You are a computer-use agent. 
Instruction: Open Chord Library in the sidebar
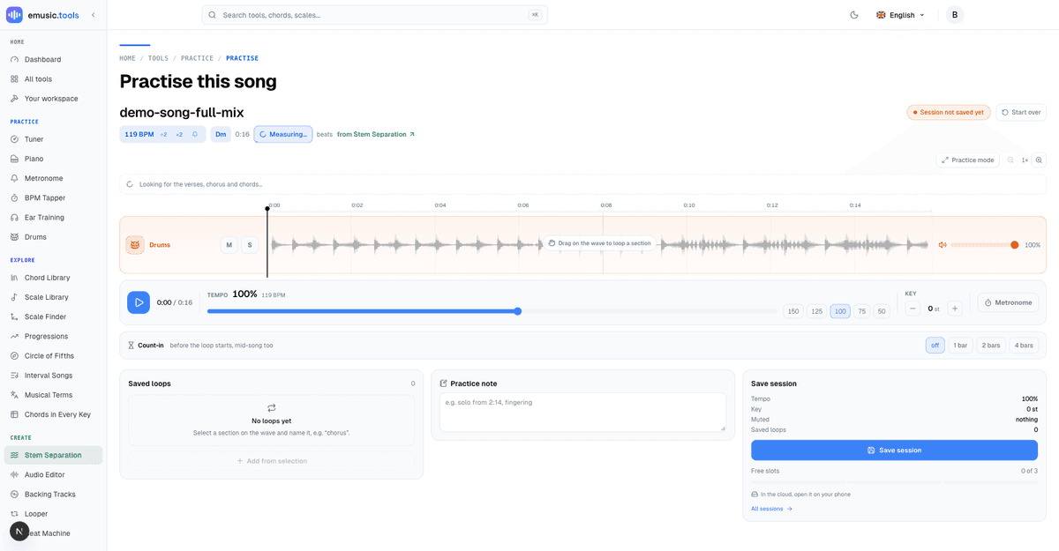[x=53, y=278]
